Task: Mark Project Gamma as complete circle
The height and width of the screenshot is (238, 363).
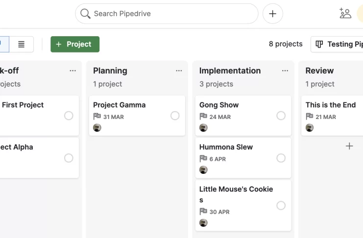Action: coord(175,116)
